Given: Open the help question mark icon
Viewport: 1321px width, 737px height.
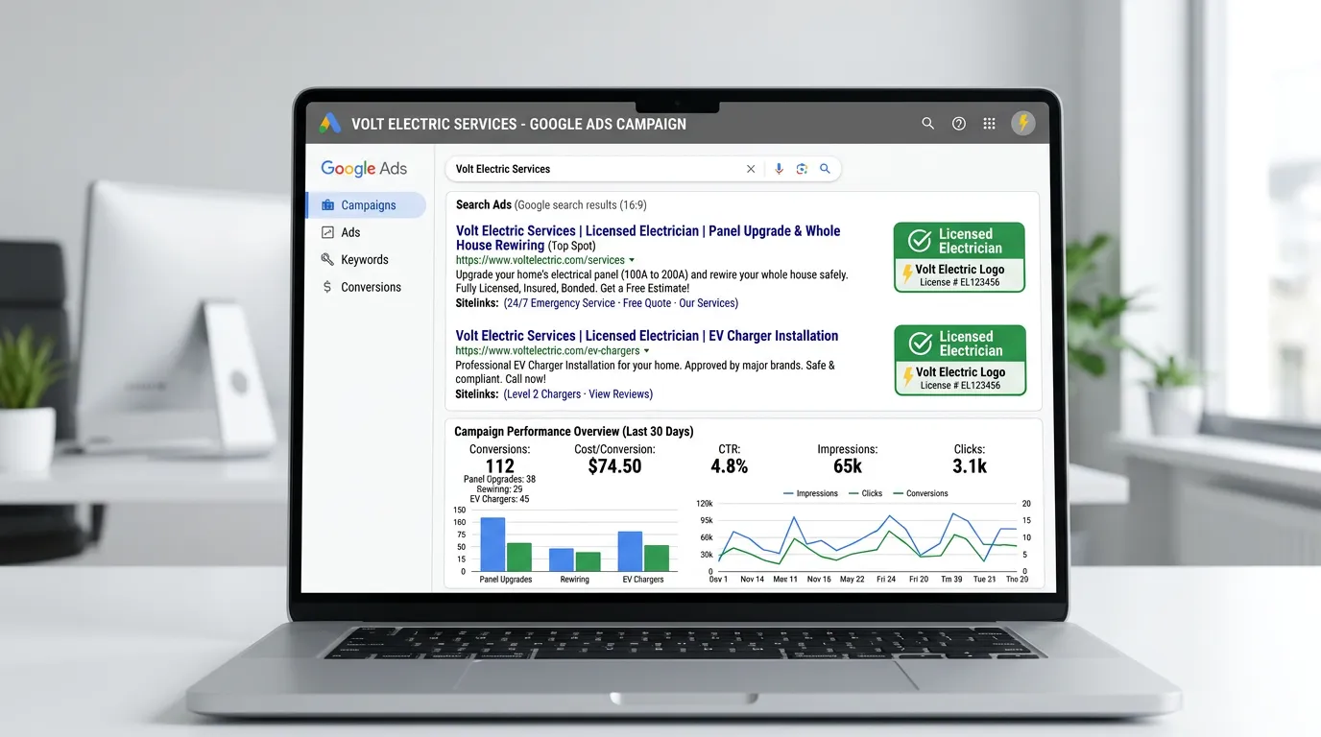Looking at the screenshot, I should pyautogui.click(x=958, y=124).
